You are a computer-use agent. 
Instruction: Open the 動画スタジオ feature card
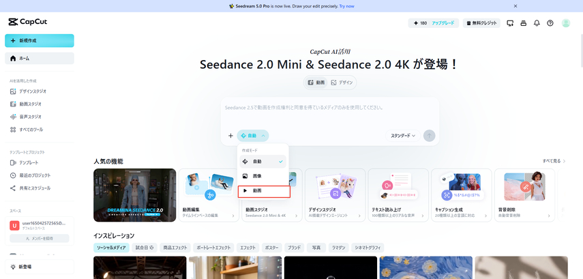272,210
